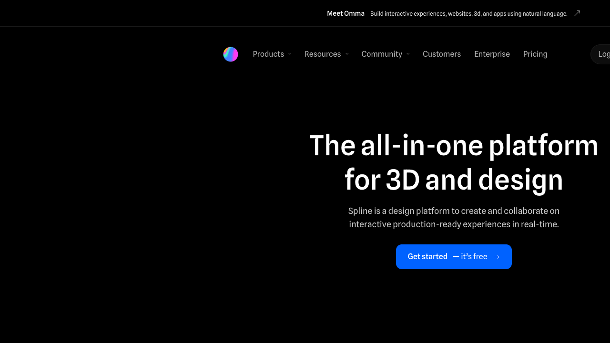Click the arrow inside Get started button
Screen dimensions: 610x343
496,257
